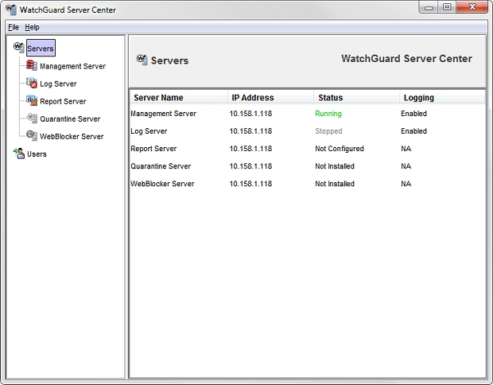Maximize the WatchGuard Server Center window
Image resolution: width=493 pixels, height=385 pixels.
(447, 7)
